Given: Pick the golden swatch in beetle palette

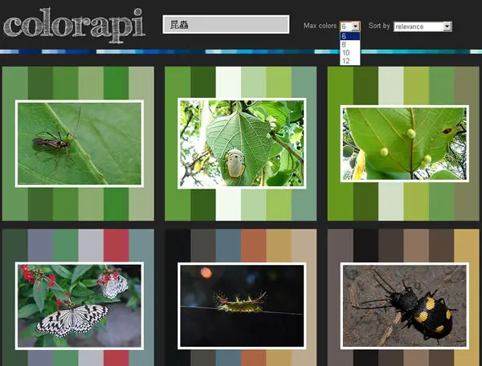Looking at the screenshot, I should [466, 246].
